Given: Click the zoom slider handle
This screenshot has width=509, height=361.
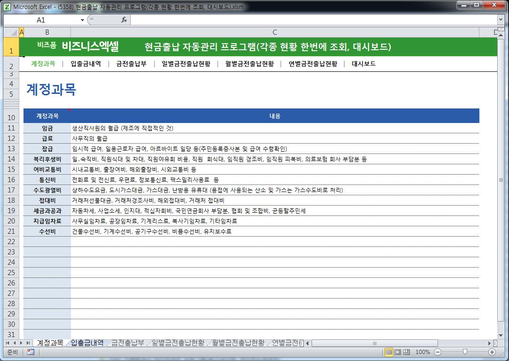Looking at the screenshot, I should pos(465,352).
